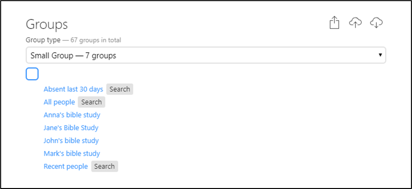The image size is (412, 189).
Task: Click the Groups page heading
Action: pos(47,25)
